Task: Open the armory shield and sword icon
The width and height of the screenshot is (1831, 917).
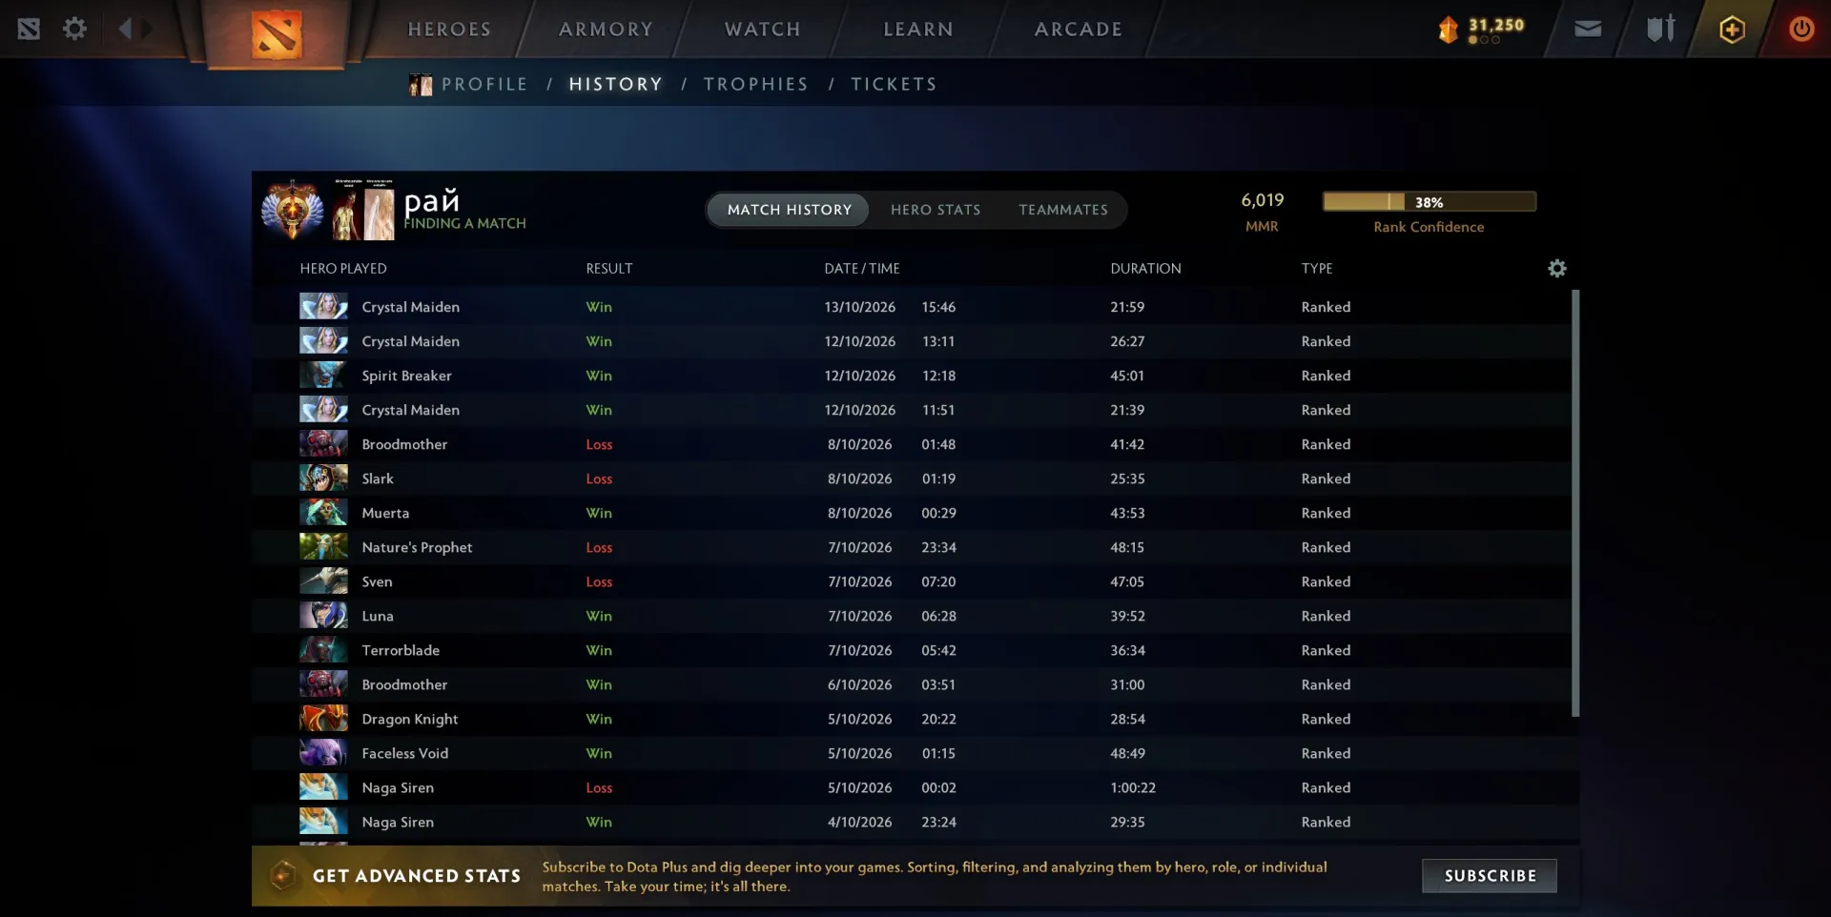Action: coord(1660,29)
